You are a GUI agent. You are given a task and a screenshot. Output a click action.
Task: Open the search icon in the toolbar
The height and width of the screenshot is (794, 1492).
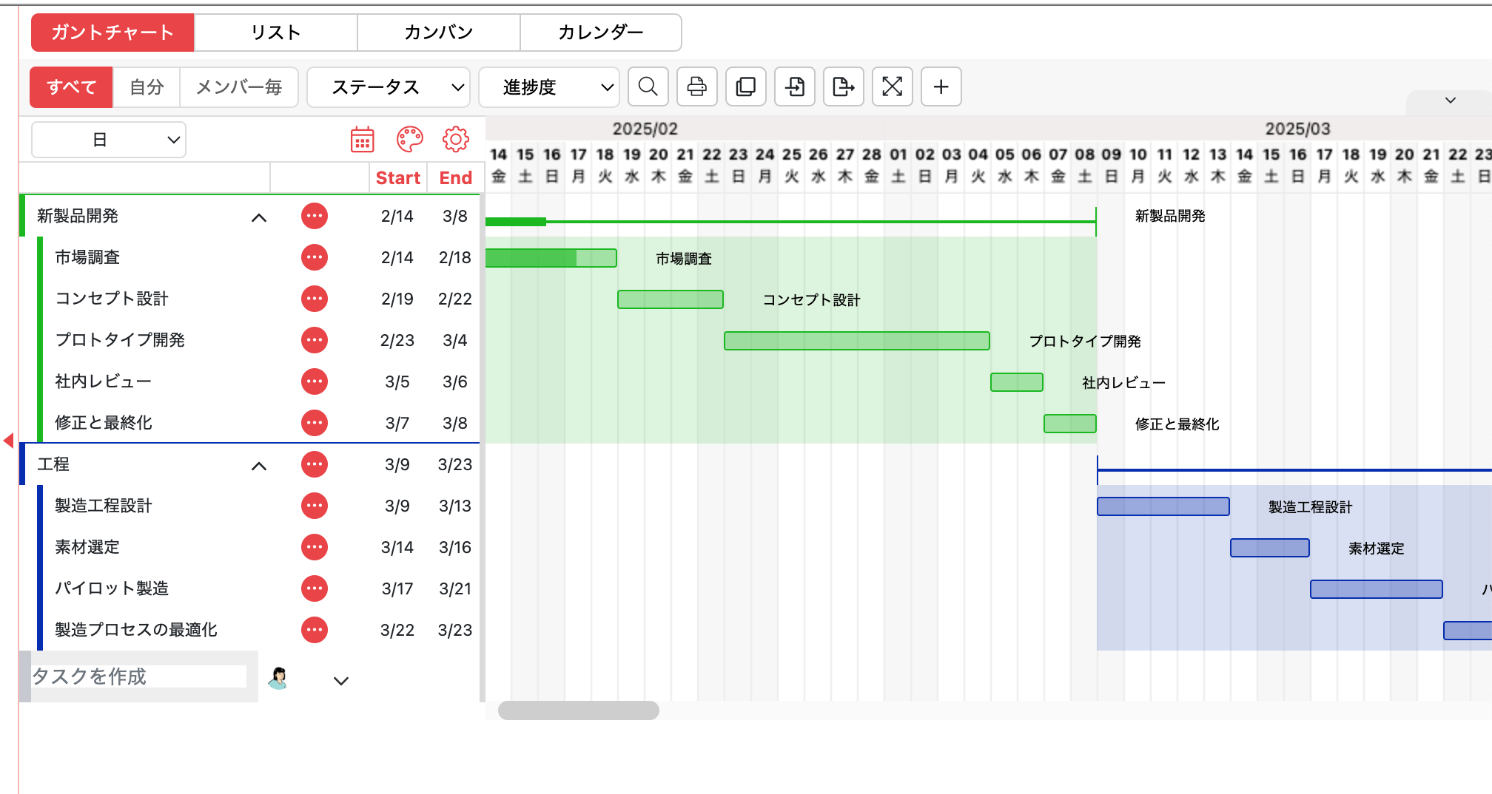click(648, 86)
